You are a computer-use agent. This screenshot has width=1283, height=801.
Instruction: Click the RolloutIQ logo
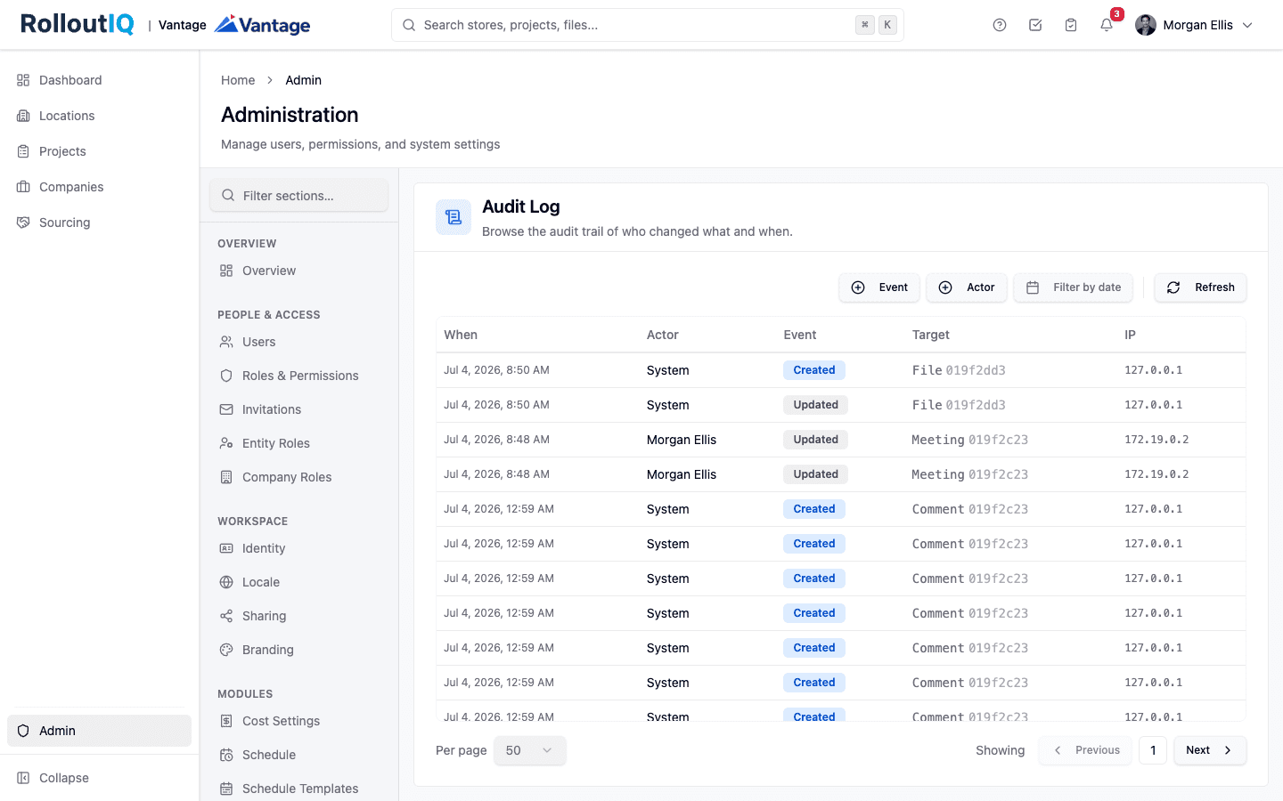(x=78, y=24)
